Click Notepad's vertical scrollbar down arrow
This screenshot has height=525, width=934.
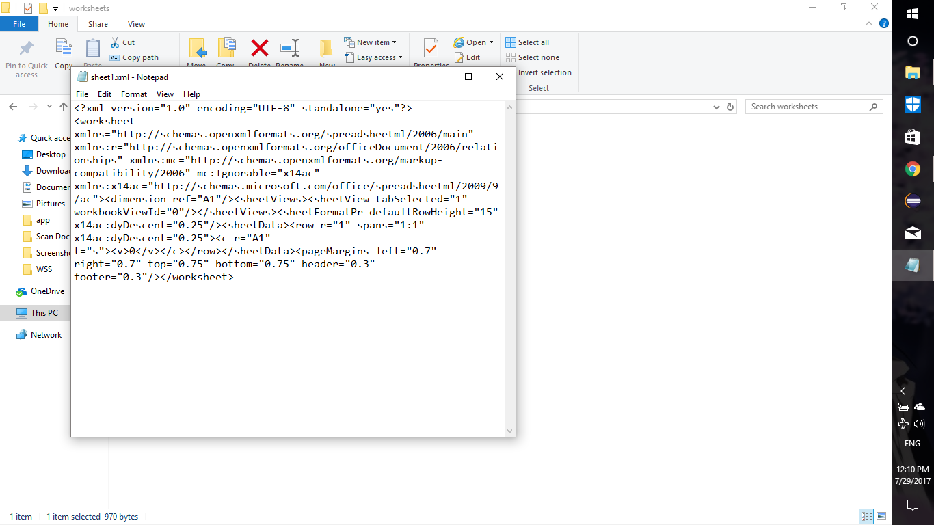point(509,431)
